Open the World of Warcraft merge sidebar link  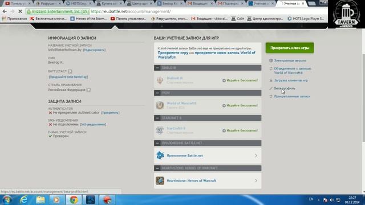(293, 71)
